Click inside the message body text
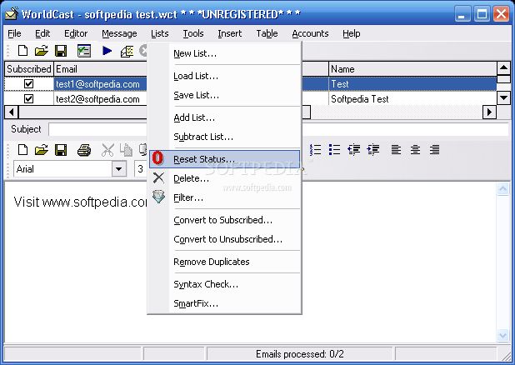515x365 pixels. pos(81,202)
